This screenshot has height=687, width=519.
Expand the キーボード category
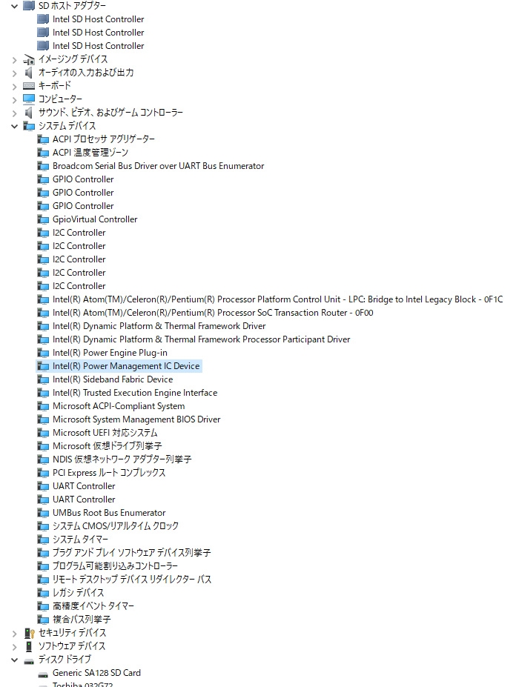pos(15,86)
